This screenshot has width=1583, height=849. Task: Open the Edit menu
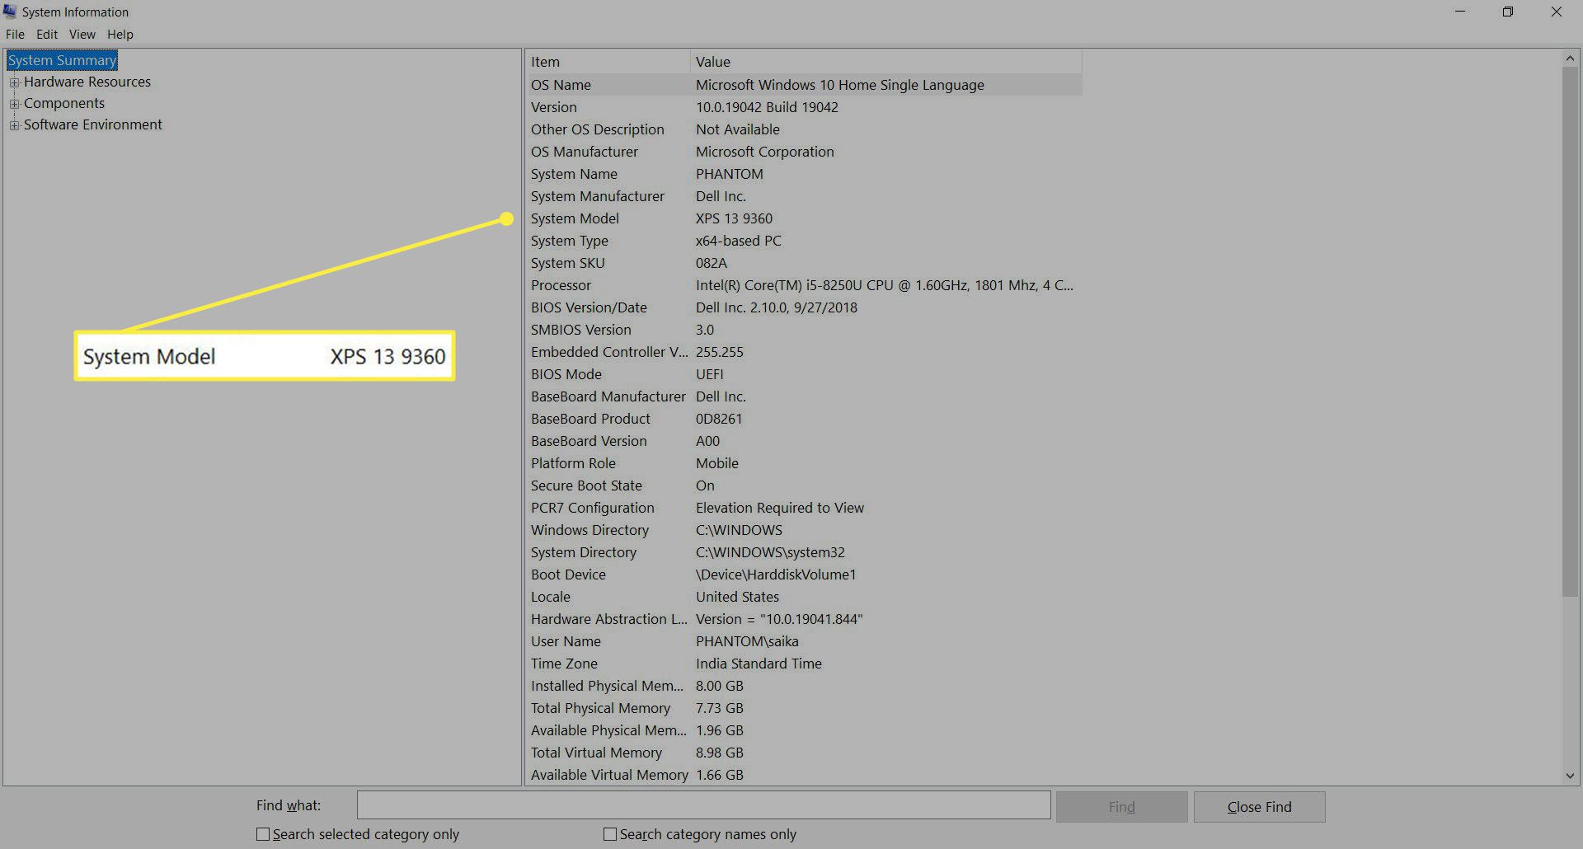click(x=47, y=35)
